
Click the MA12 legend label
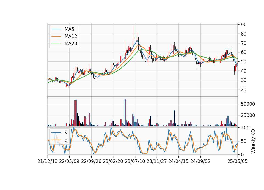[71, 36]
